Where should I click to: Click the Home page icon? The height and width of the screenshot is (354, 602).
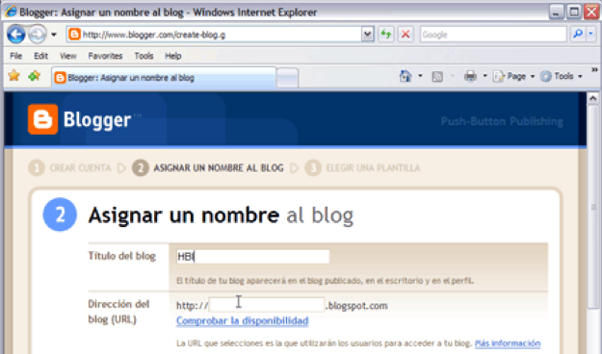tap(406, 76)
